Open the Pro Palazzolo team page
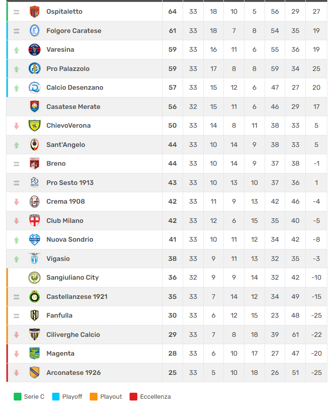331x406 pixels. tap(68, 69)
